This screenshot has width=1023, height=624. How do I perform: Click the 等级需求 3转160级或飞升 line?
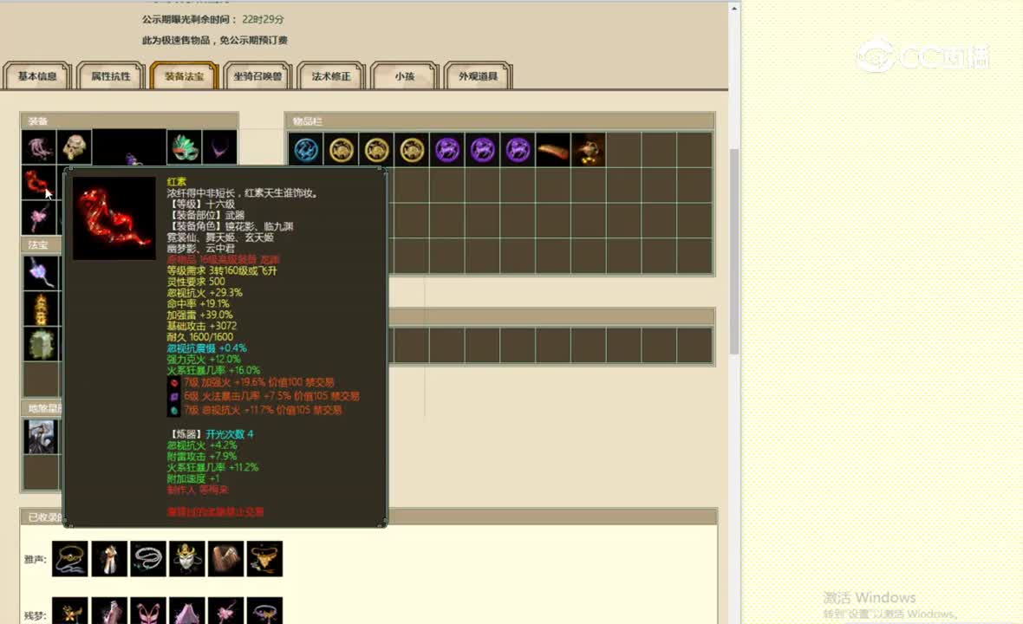[x=221, y=270]
